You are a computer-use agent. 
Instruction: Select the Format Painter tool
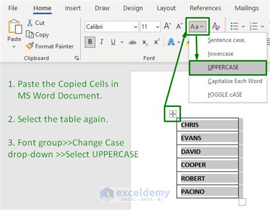[50, 46]
